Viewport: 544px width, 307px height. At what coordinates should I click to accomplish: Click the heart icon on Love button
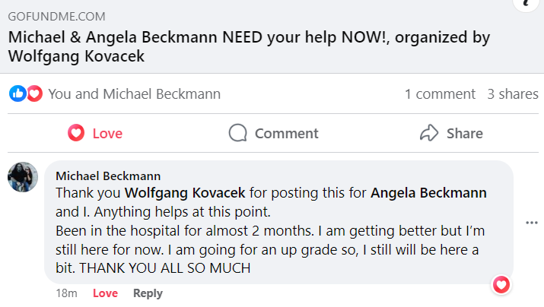click(76, 133)
